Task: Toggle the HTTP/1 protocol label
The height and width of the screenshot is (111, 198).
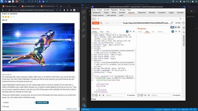Action: (x=178, y=23)
